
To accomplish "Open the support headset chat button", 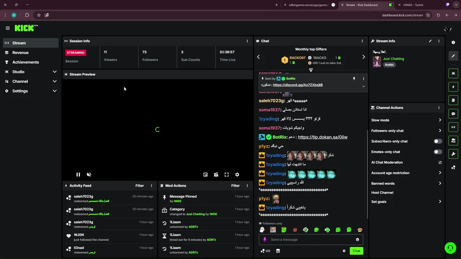I will (450, 248).
